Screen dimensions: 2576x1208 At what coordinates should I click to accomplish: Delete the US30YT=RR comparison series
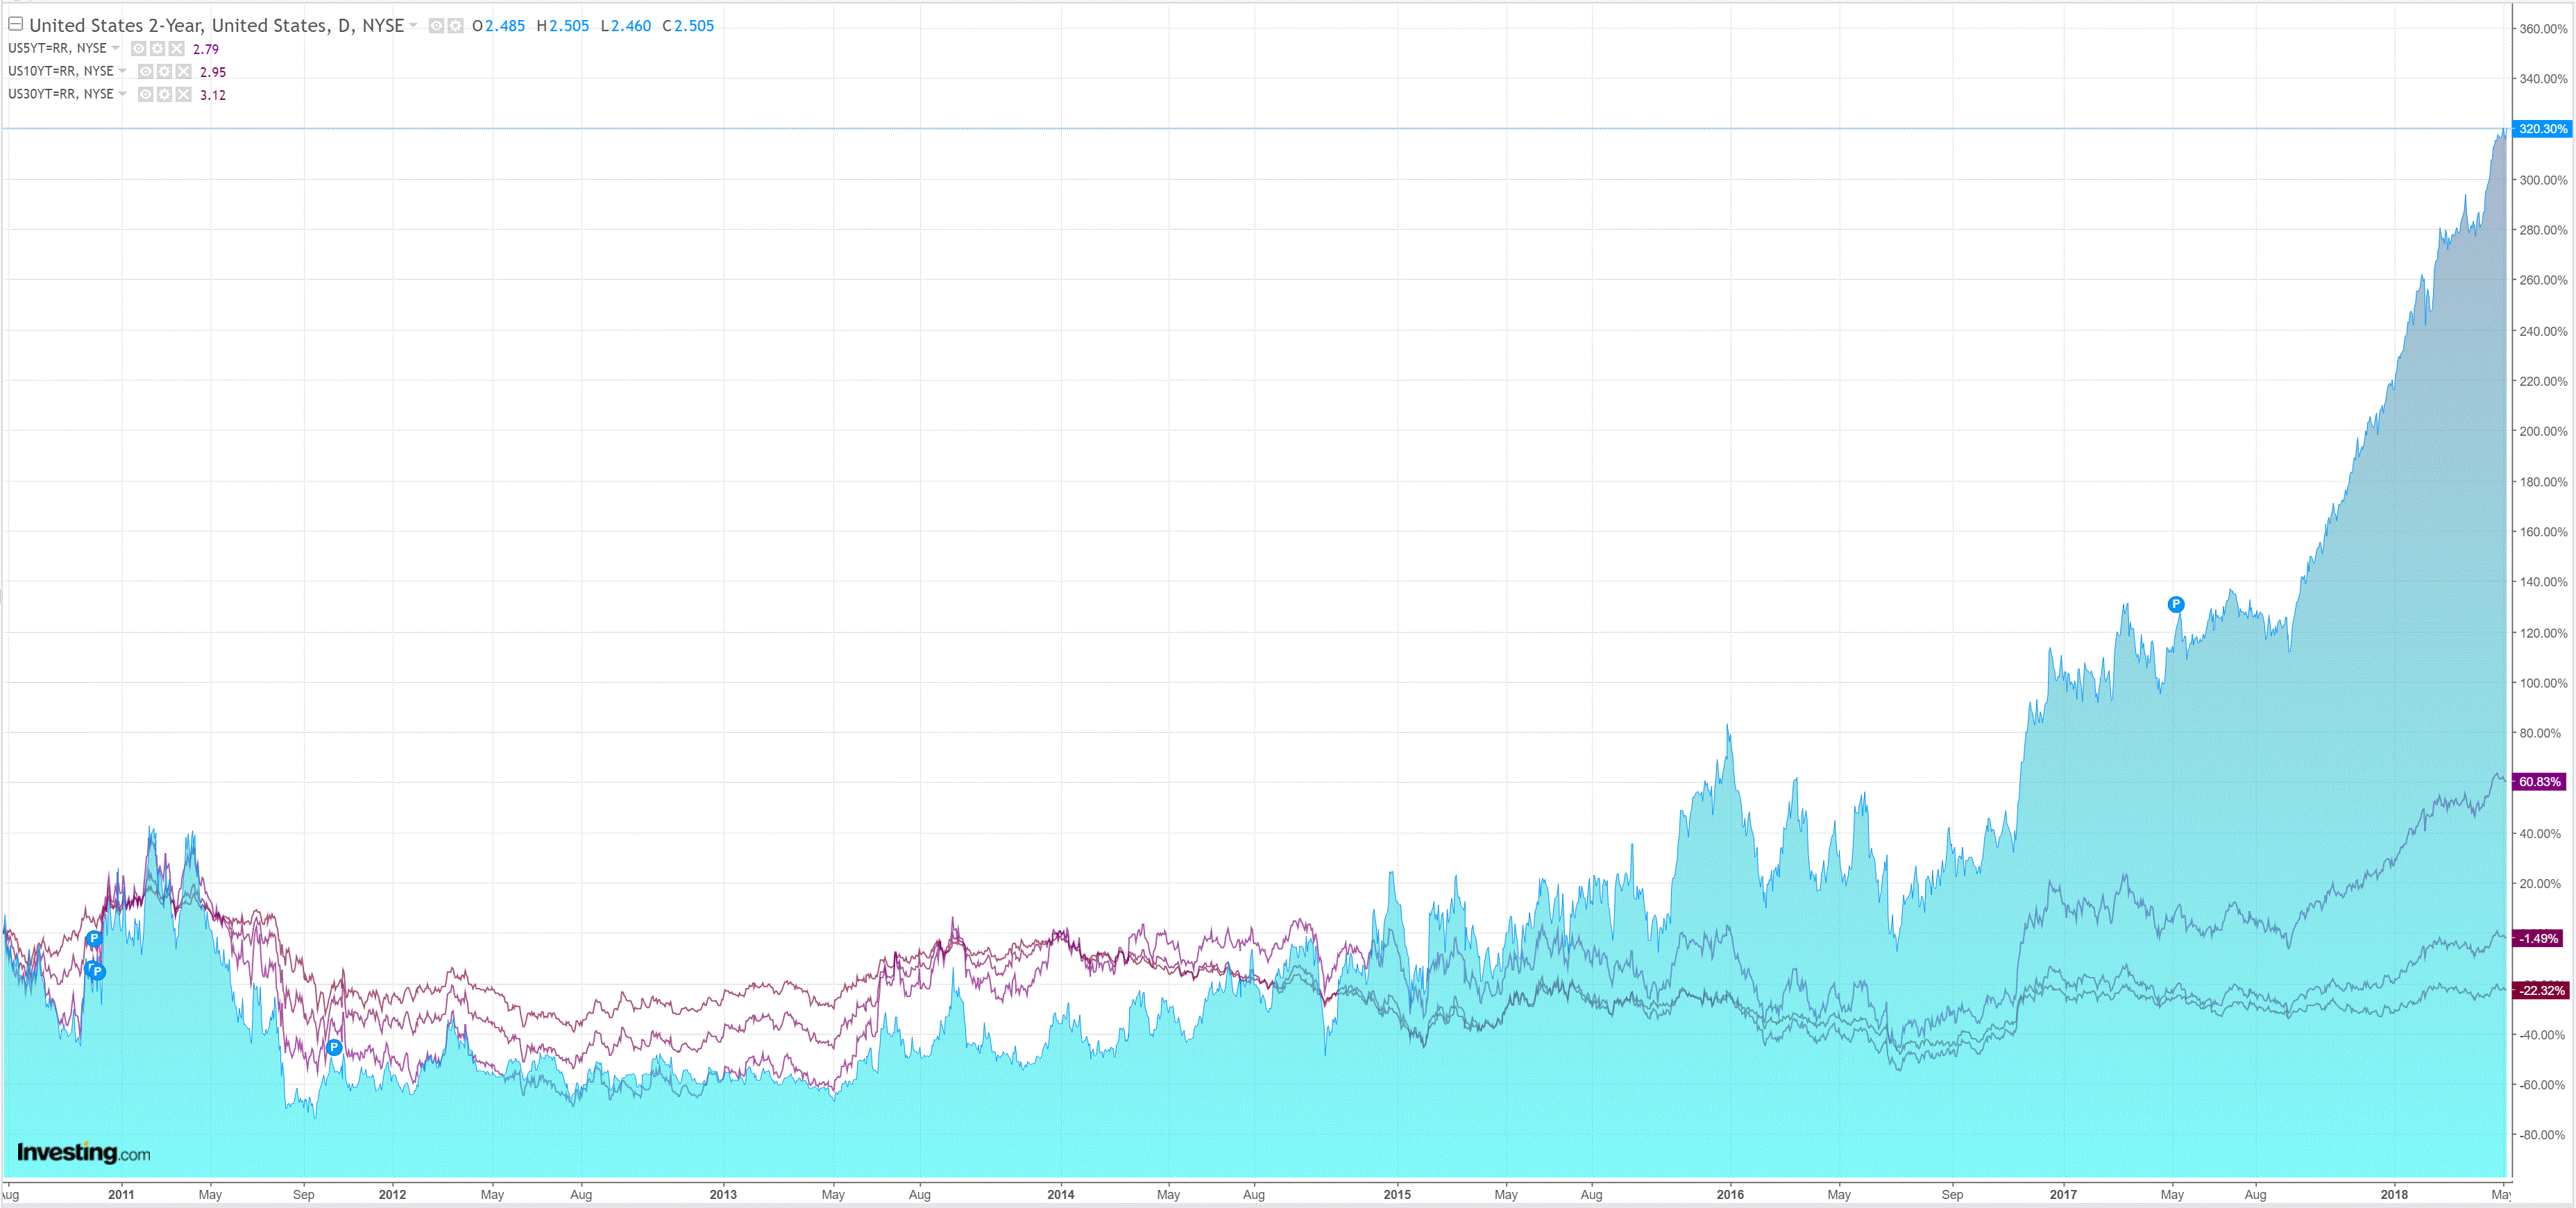pos(184,95)
